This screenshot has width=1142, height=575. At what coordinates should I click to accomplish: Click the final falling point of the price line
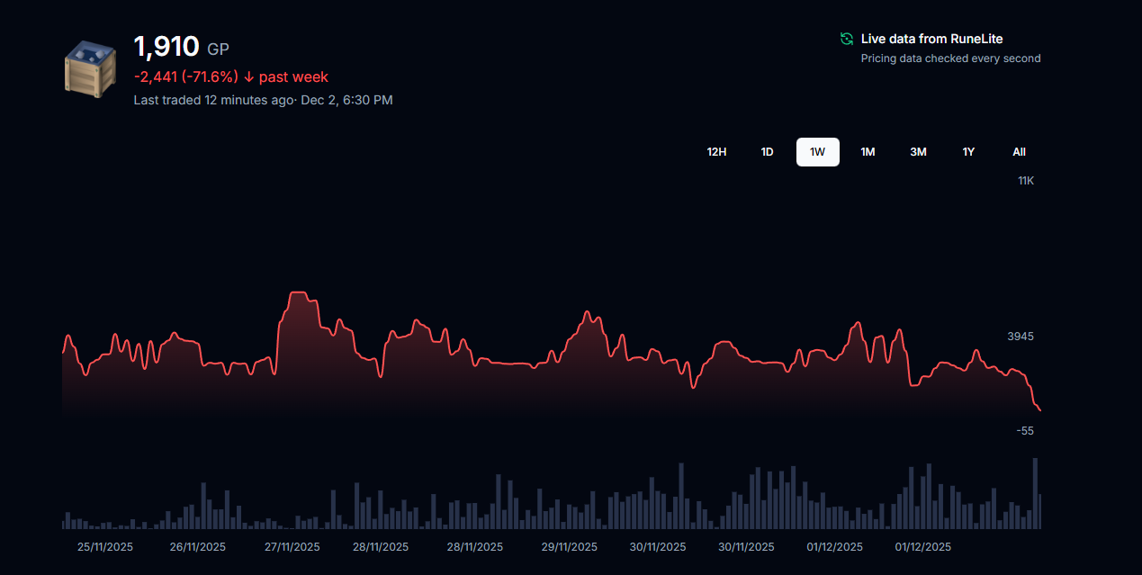pos(1040,410)
